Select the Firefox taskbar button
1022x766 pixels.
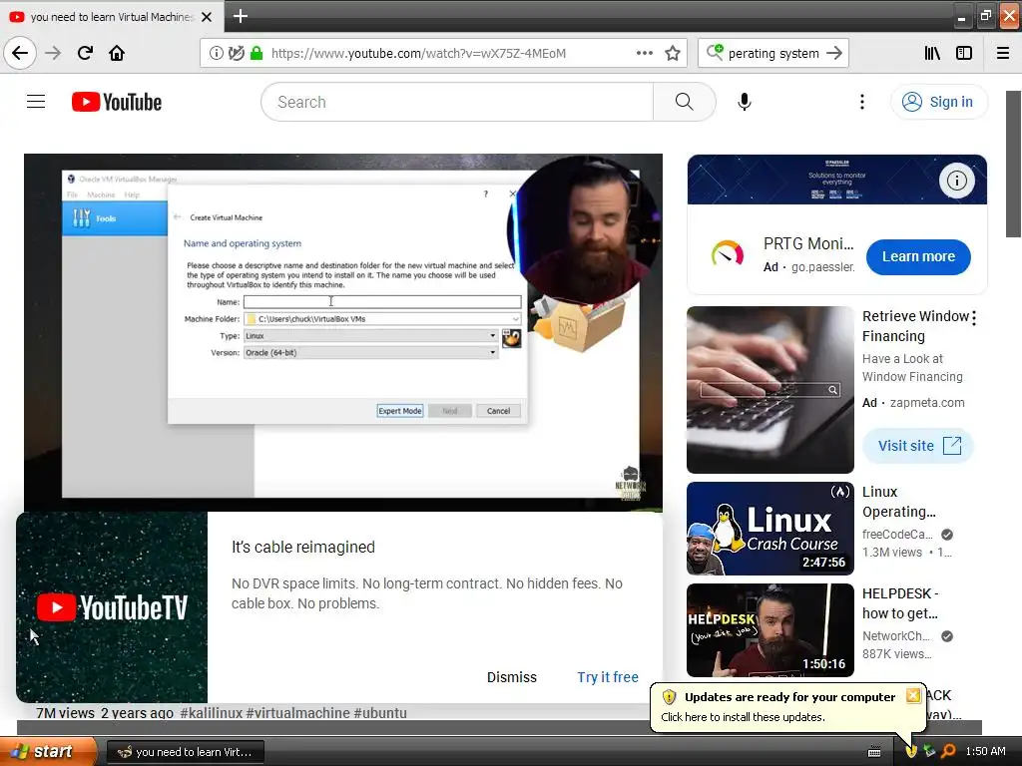click(186, 752)
